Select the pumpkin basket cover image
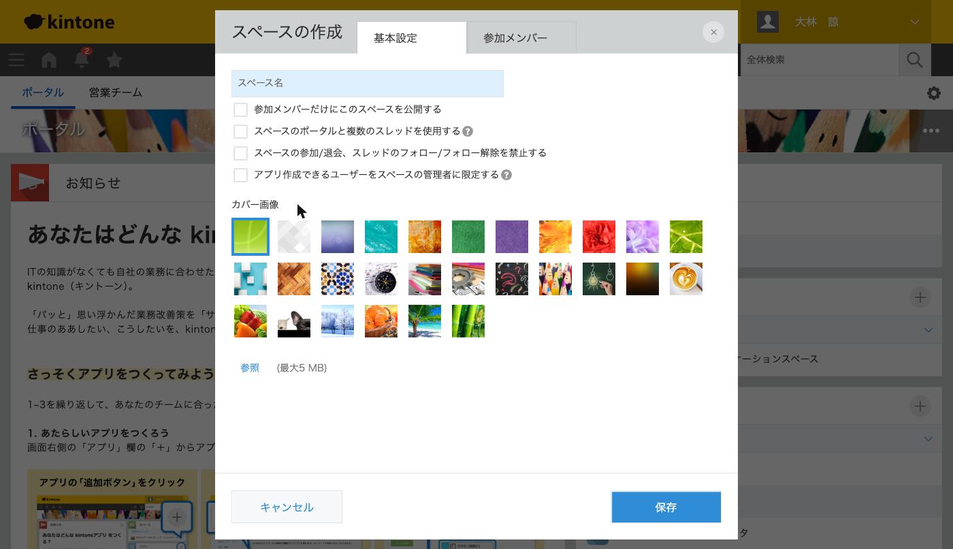Image resolution: width=953 pixels, height=549 pixels. tap(381, 321)
